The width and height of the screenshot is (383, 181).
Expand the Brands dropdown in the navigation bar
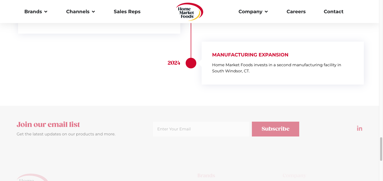coord(36,12)
